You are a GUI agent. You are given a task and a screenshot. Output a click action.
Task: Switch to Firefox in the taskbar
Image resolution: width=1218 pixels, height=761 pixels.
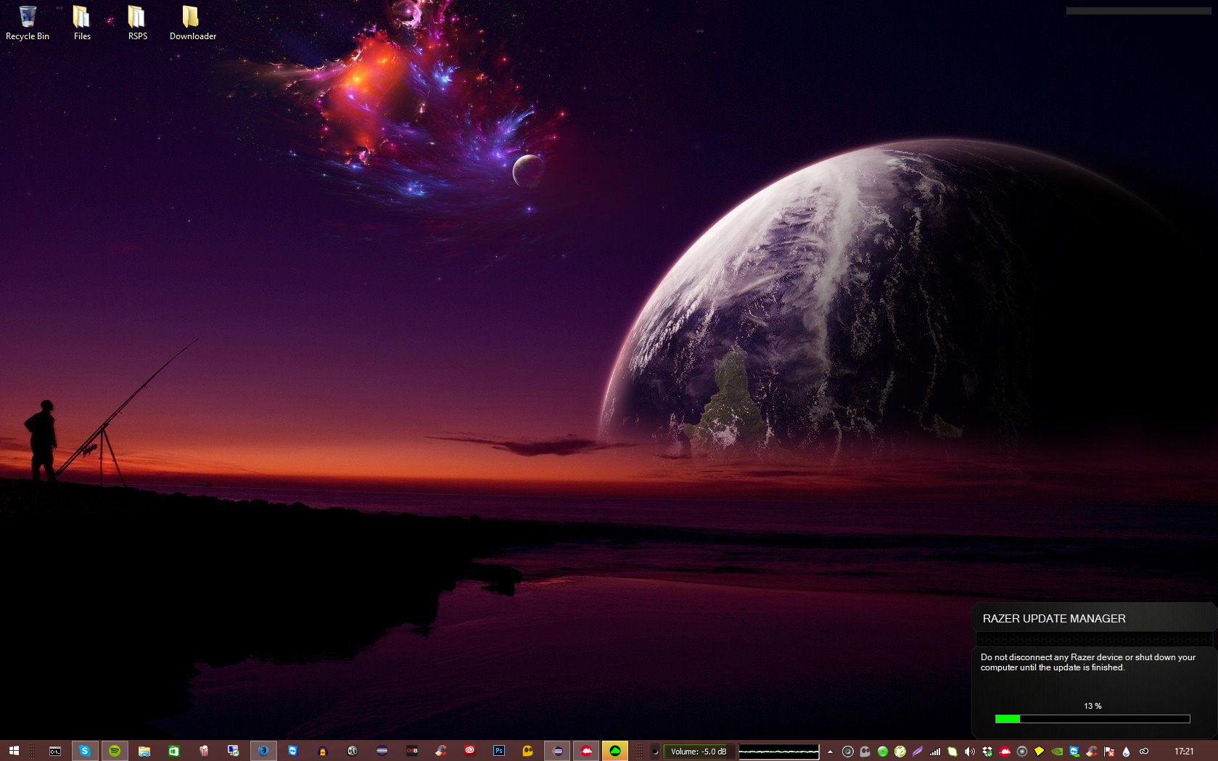263,751
